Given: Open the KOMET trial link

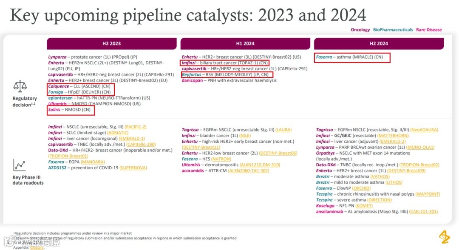Looking at the screenshot, I should click(x=364, y=206).
